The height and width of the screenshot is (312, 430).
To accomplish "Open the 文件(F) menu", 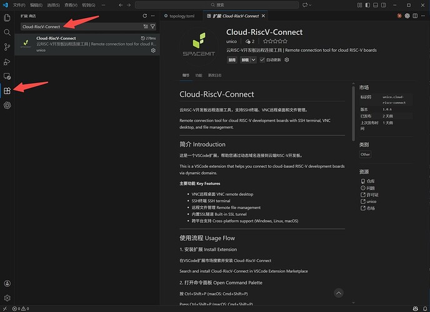I will pos(19,5).
